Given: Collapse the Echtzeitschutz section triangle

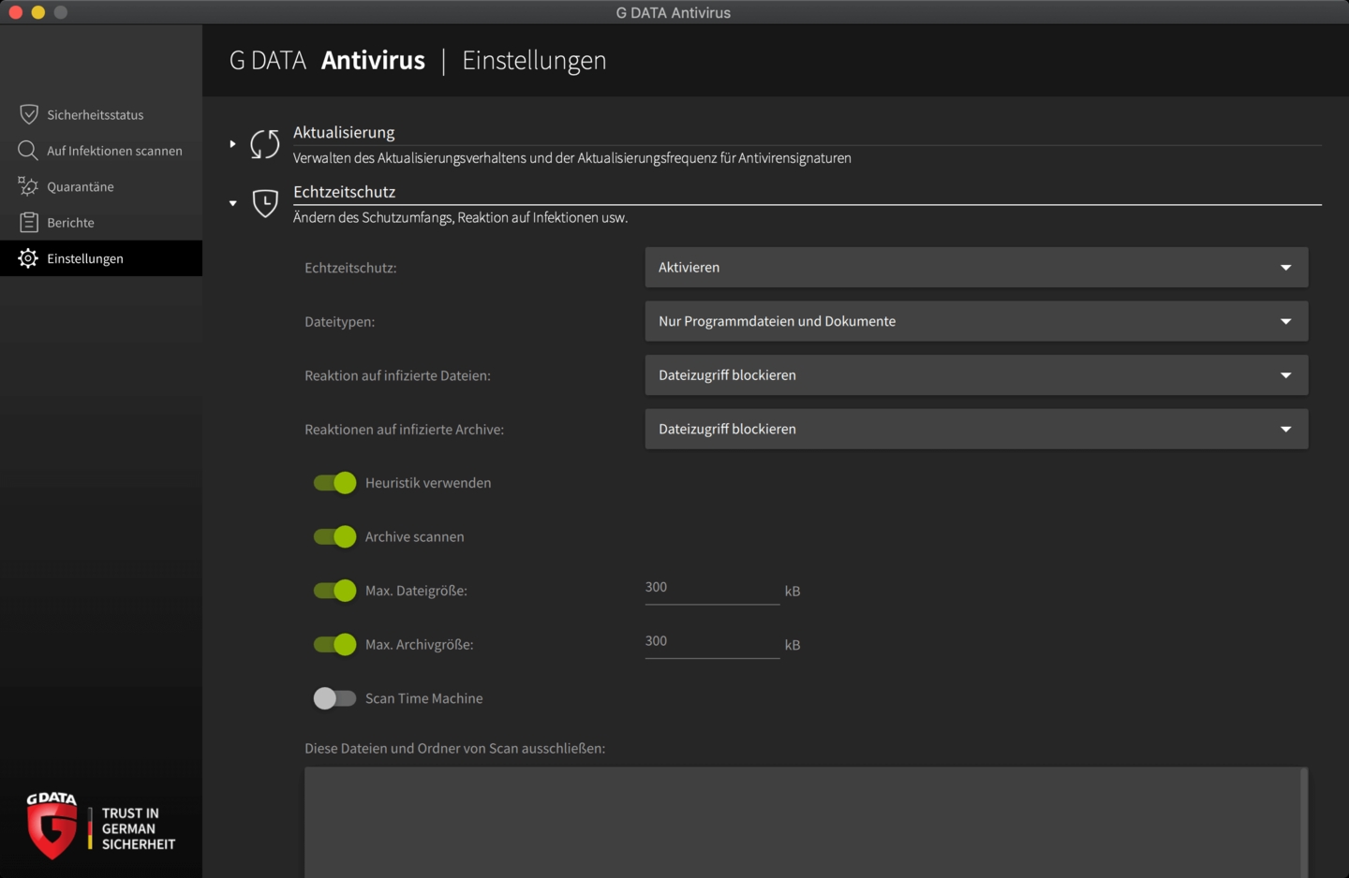Looking at the screenshot, I should click(x=232, y=203).
